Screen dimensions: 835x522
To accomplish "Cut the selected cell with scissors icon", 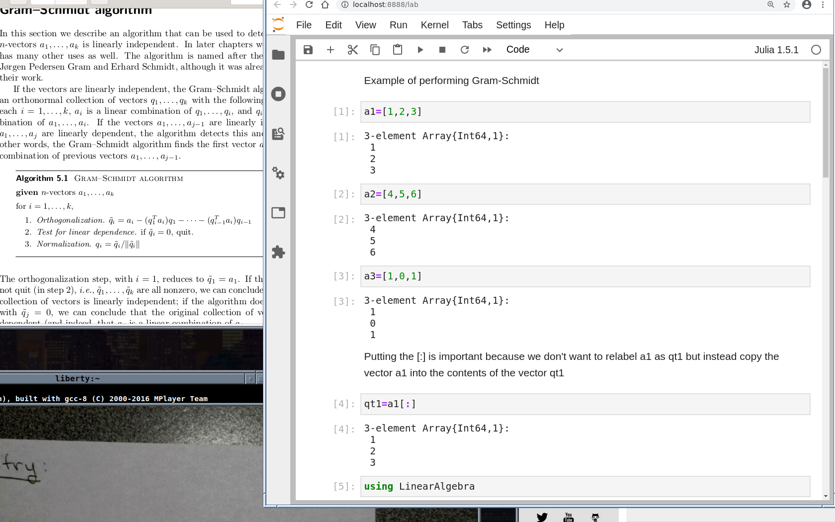I will (353, 50).
